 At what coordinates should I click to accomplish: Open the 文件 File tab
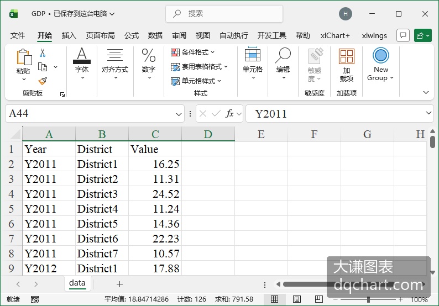tap(18, 35)
